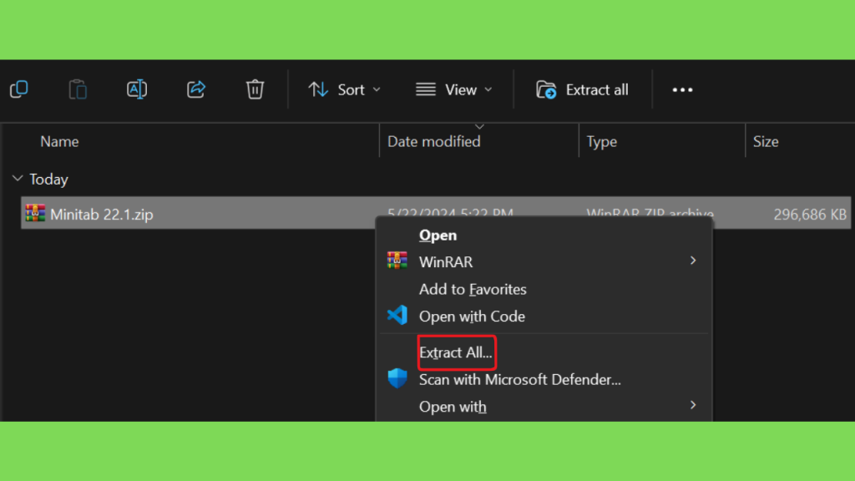855x481 pixels.
Task: Click the Delete trash can icon
Action: (255, 89)
